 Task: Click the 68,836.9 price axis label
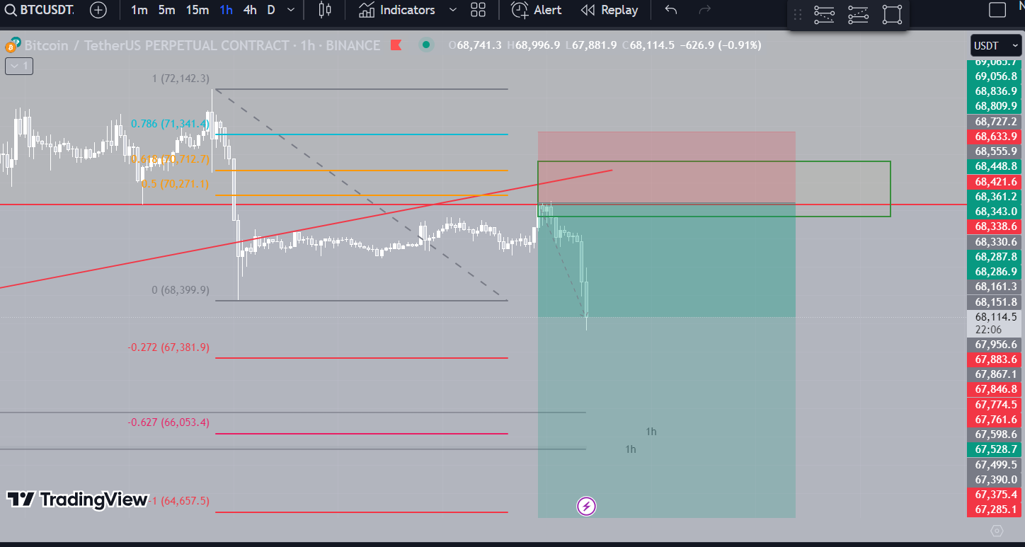click(x=995, y=91)
